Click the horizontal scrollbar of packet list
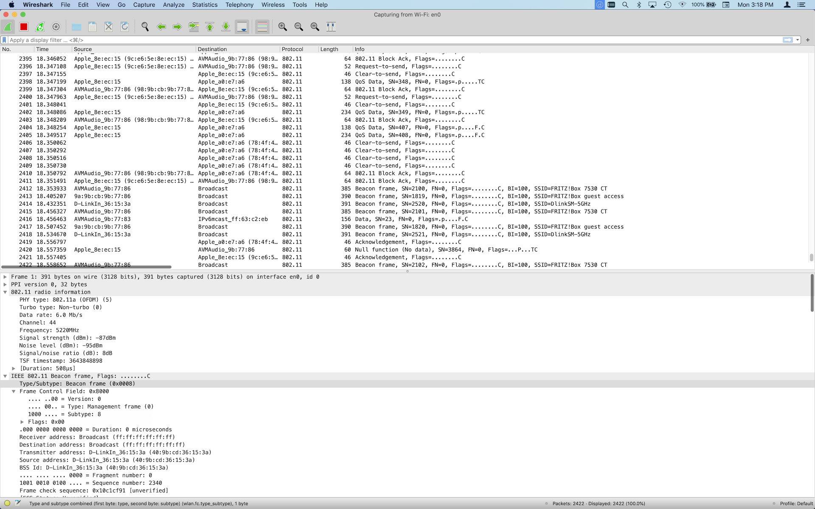815x509 pixels. 87,267
